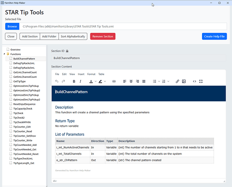Insert a bullet list
Screen dimensions: 232x187
154,81
